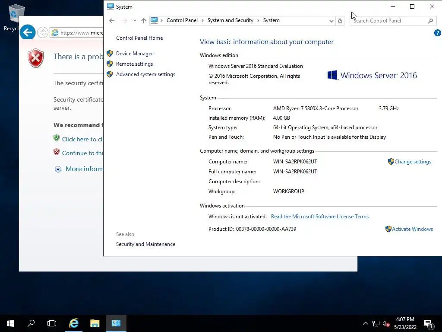Minimize the System window
The width and height of the screenshot is (442, 332).
[393, 6]
